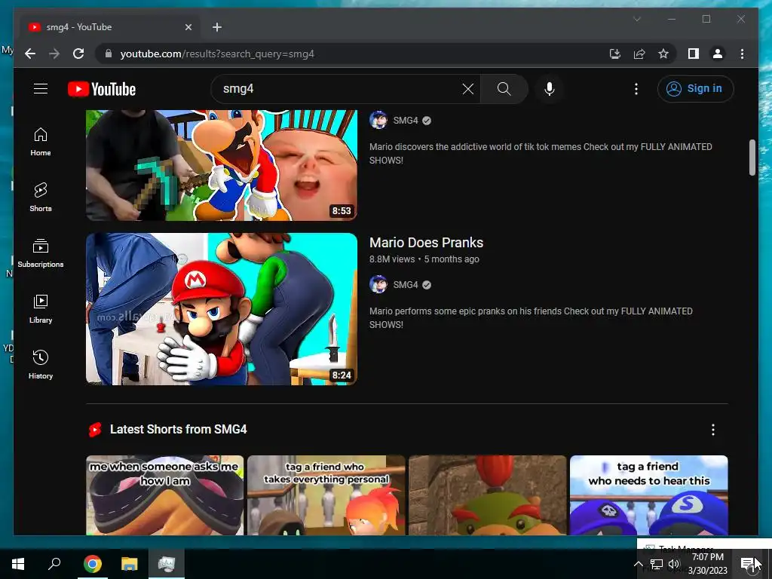The width and height of the screenshot is (772, 579).
Task: Open the Windows Start menu
Action: point(18,564)
